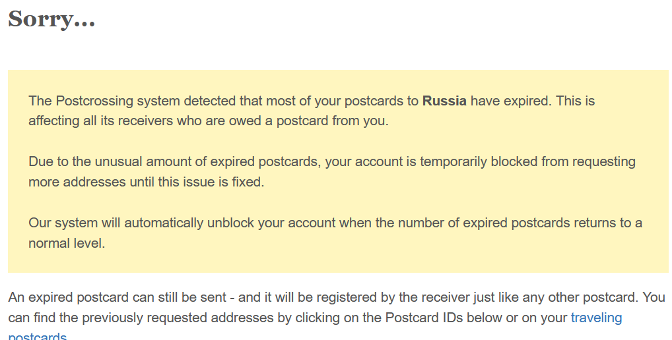Click the words "have expired" after Russia
This screenshot has width=672, height=340.
coord(512,101)
